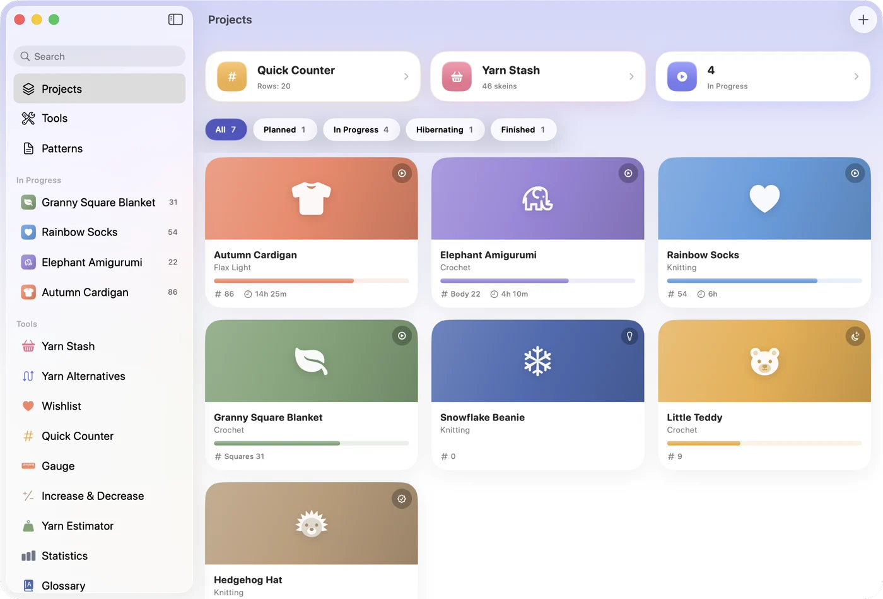Click status badge on Granny Square Blanket card
This screenshot has width=883, height=599.
(x=402, y=336)
